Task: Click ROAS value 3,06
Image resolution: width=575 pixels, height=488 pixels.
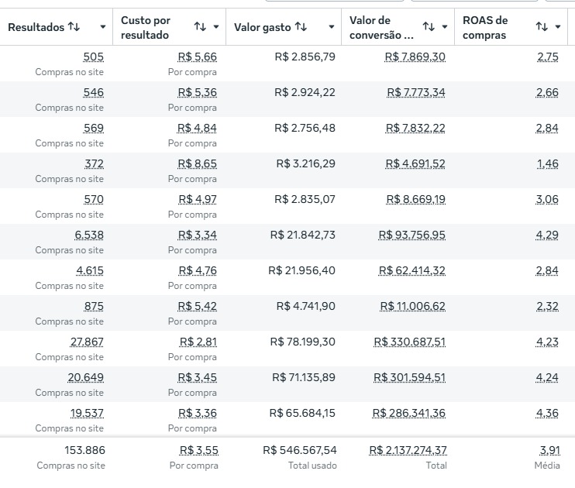Action: 547,199
